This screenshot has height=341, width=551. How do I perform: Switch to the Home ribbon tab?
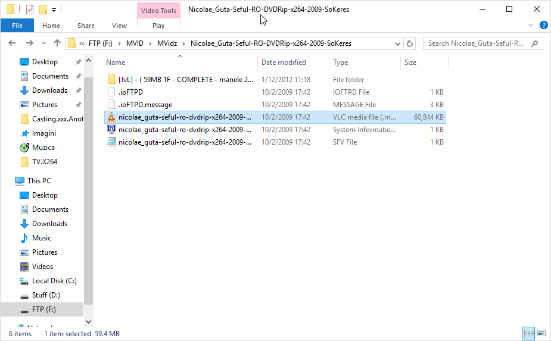pos(51,26)
